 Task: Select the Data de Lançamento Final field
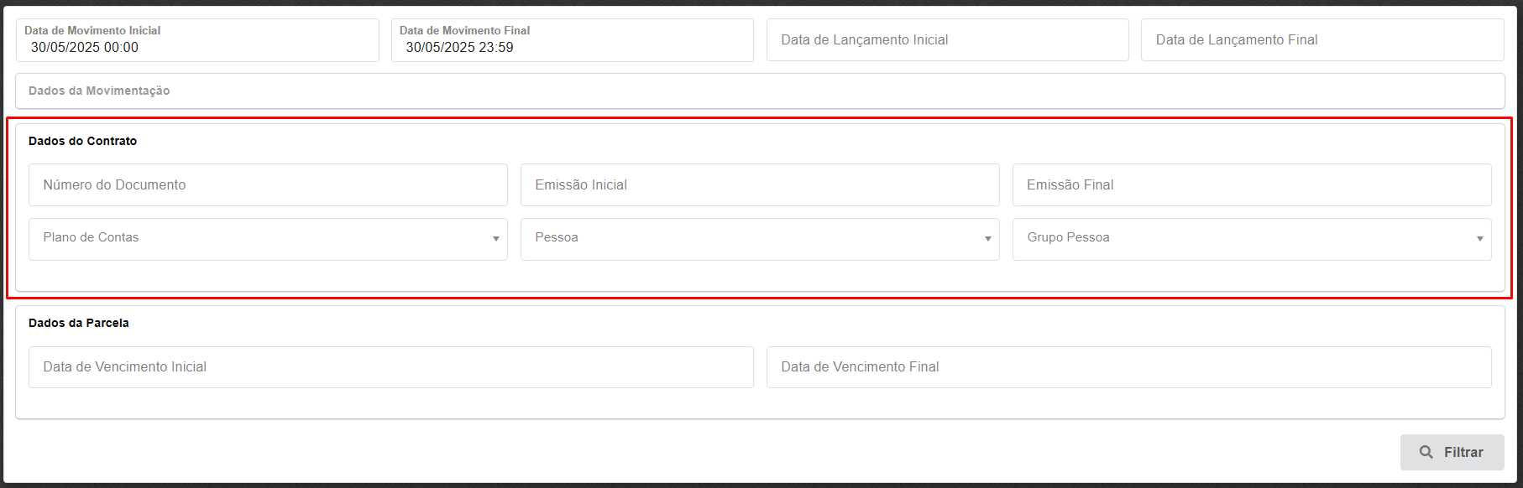tap(1322, 40)
